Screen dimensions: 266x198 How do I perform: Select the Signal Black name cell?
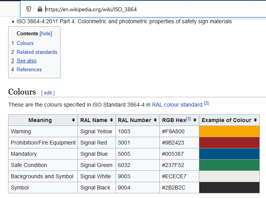point(97,188)
